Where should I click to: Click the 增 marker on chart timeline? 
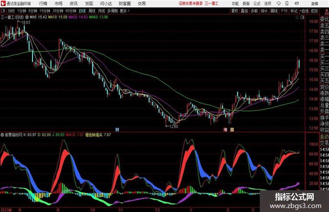(x=225, y=130)
